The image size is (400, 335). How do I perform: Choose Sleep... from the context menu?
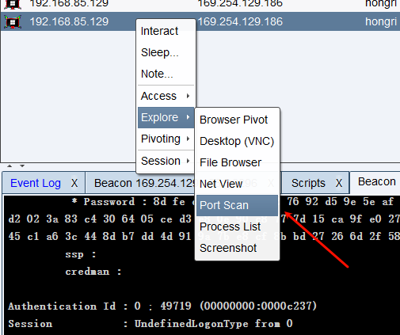click(x=166, y=52)
